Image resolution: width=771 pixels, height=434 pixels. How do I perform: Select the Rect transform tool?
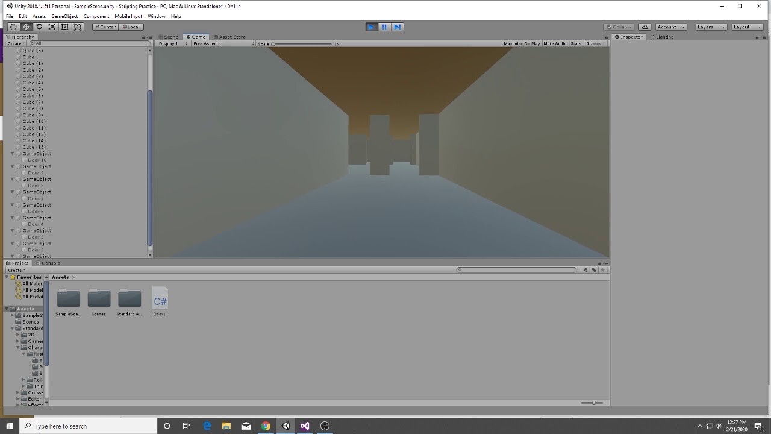tap(64, 27)
